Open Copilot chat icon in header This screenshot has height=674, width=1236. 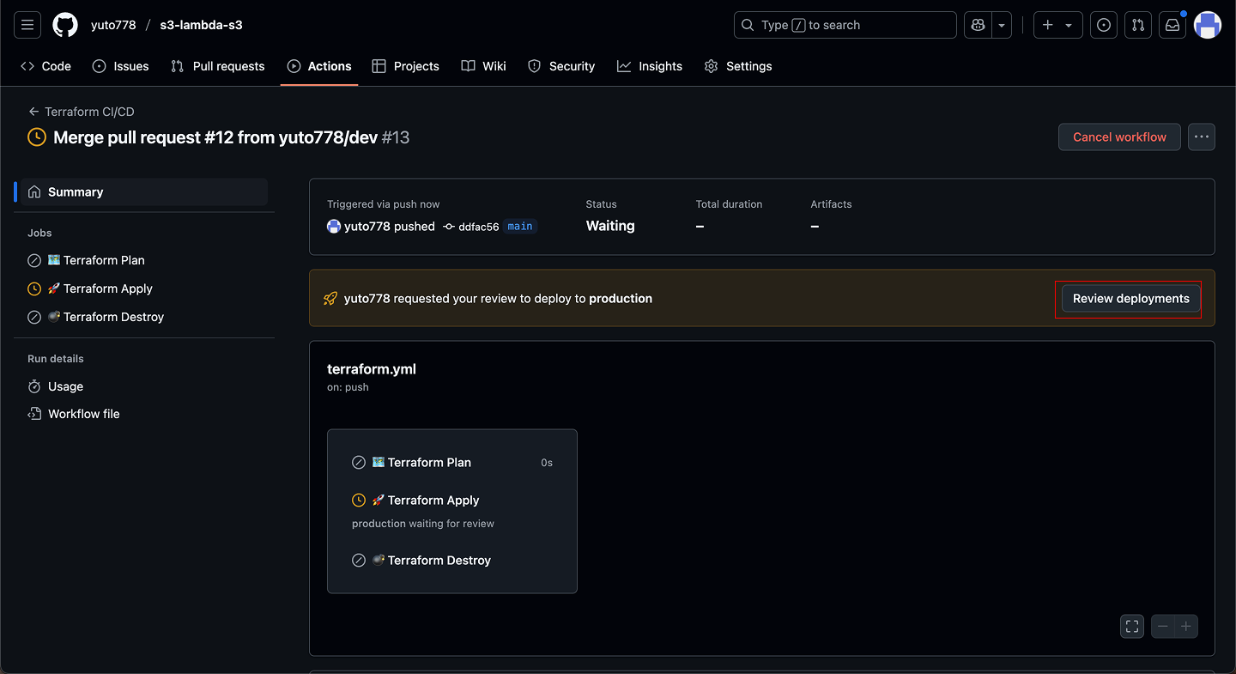click(978, 25)
